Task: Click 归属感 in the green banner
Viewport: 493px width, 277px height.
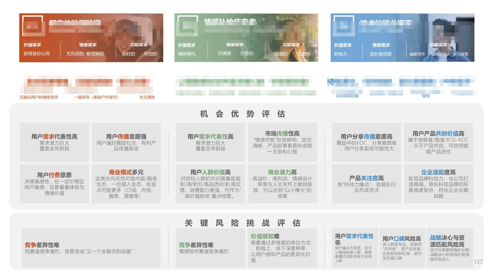Action: point(224,54)
